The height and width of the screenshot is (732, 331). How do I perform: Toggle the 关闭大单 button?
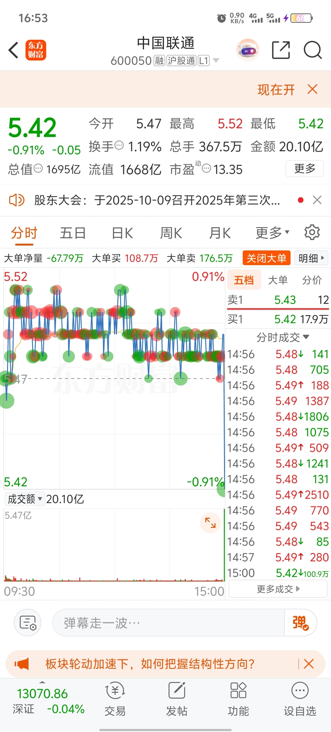266,258
